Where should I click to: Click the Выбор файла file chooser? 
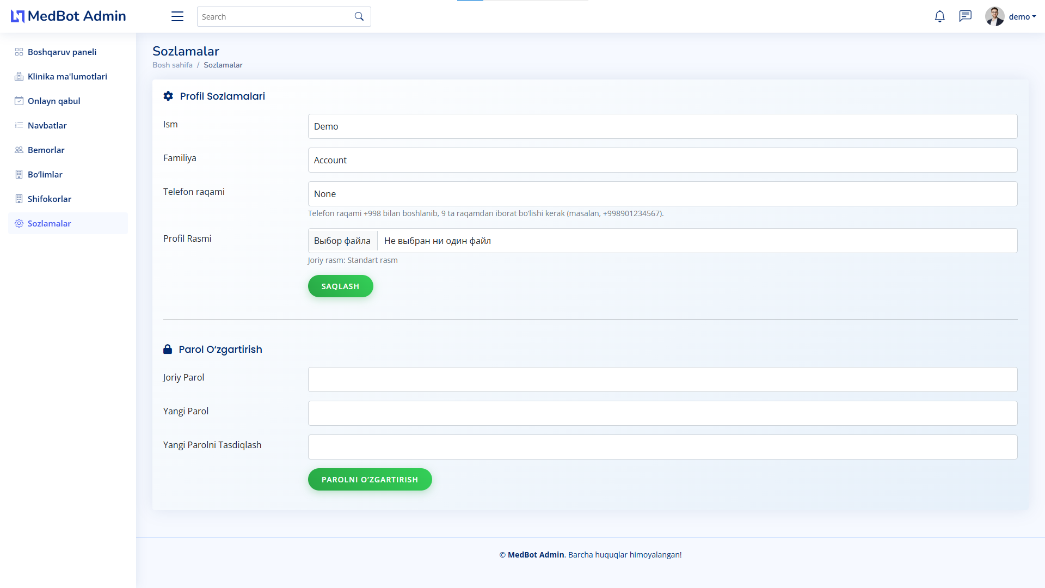pyautogui.click(x=342, y=241)
